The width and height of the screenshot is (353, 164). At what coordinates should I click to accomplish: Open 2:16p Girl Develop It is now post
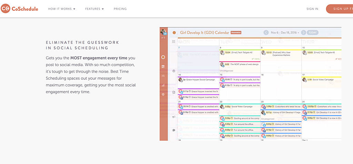tap(322, 112)
